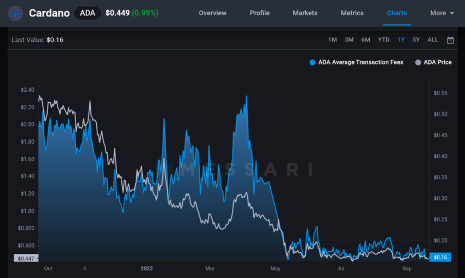Click the Cardano name heading

pos(49,13)
